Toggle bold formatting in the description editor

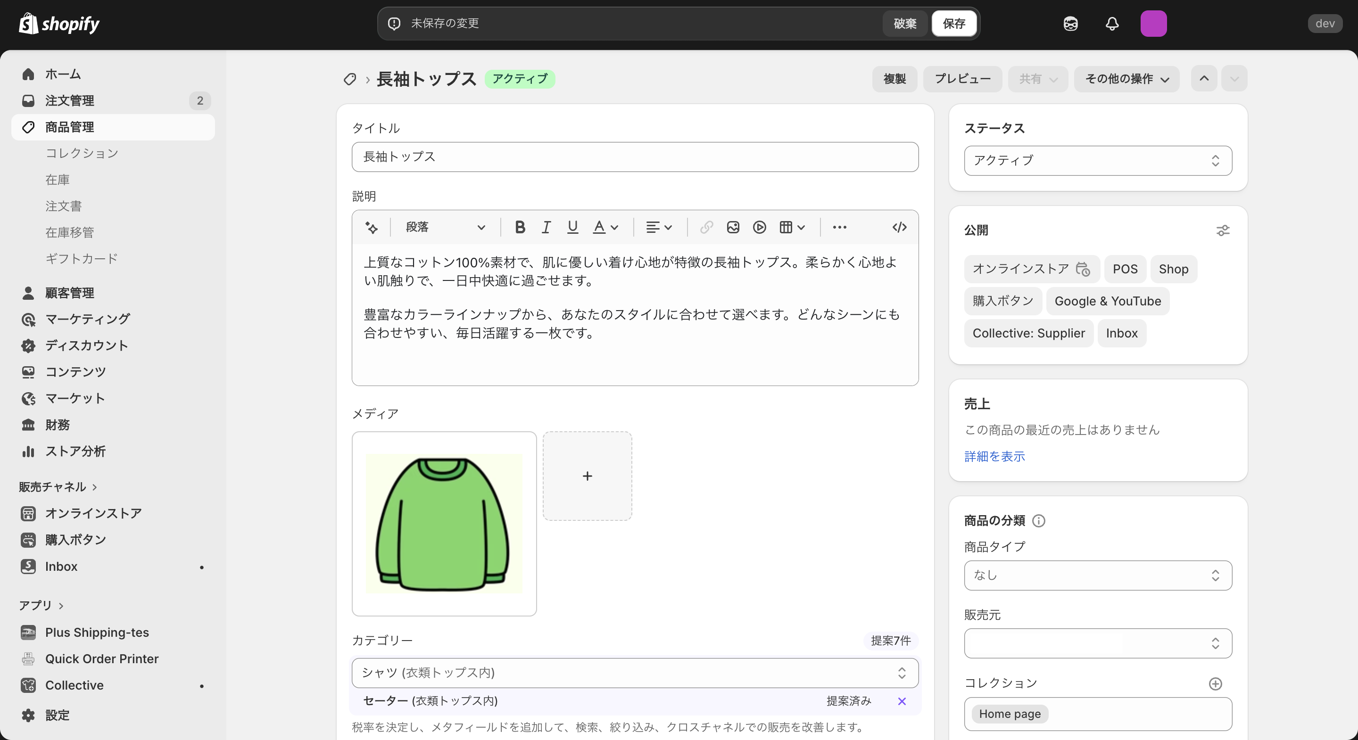(520, 227)
